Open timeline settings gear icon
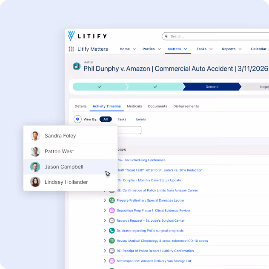Viewport: 269px width, 269px height. 77,119
